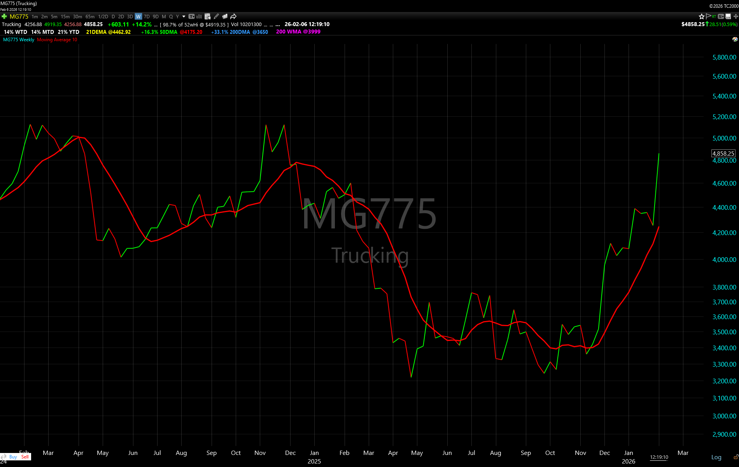This screenshot has width=739, height=467.
Task: Toggle Log scale at chart corner
Action: point(716,457)
